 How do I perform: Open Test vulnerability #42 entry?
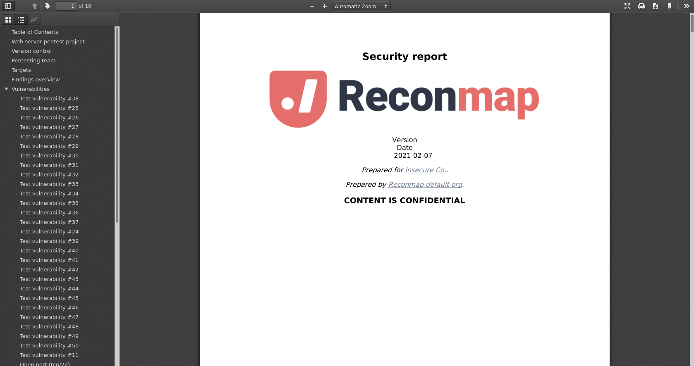point(49,269)
